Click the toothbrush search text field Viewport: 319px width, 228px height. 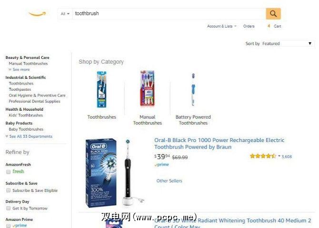(169, 14)
